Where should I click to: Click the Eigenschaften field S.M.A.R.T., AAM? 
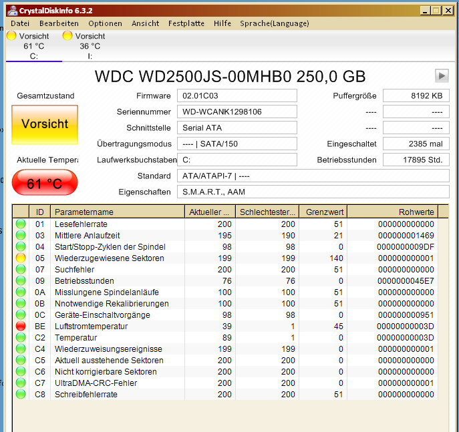[x=313, y=192]
